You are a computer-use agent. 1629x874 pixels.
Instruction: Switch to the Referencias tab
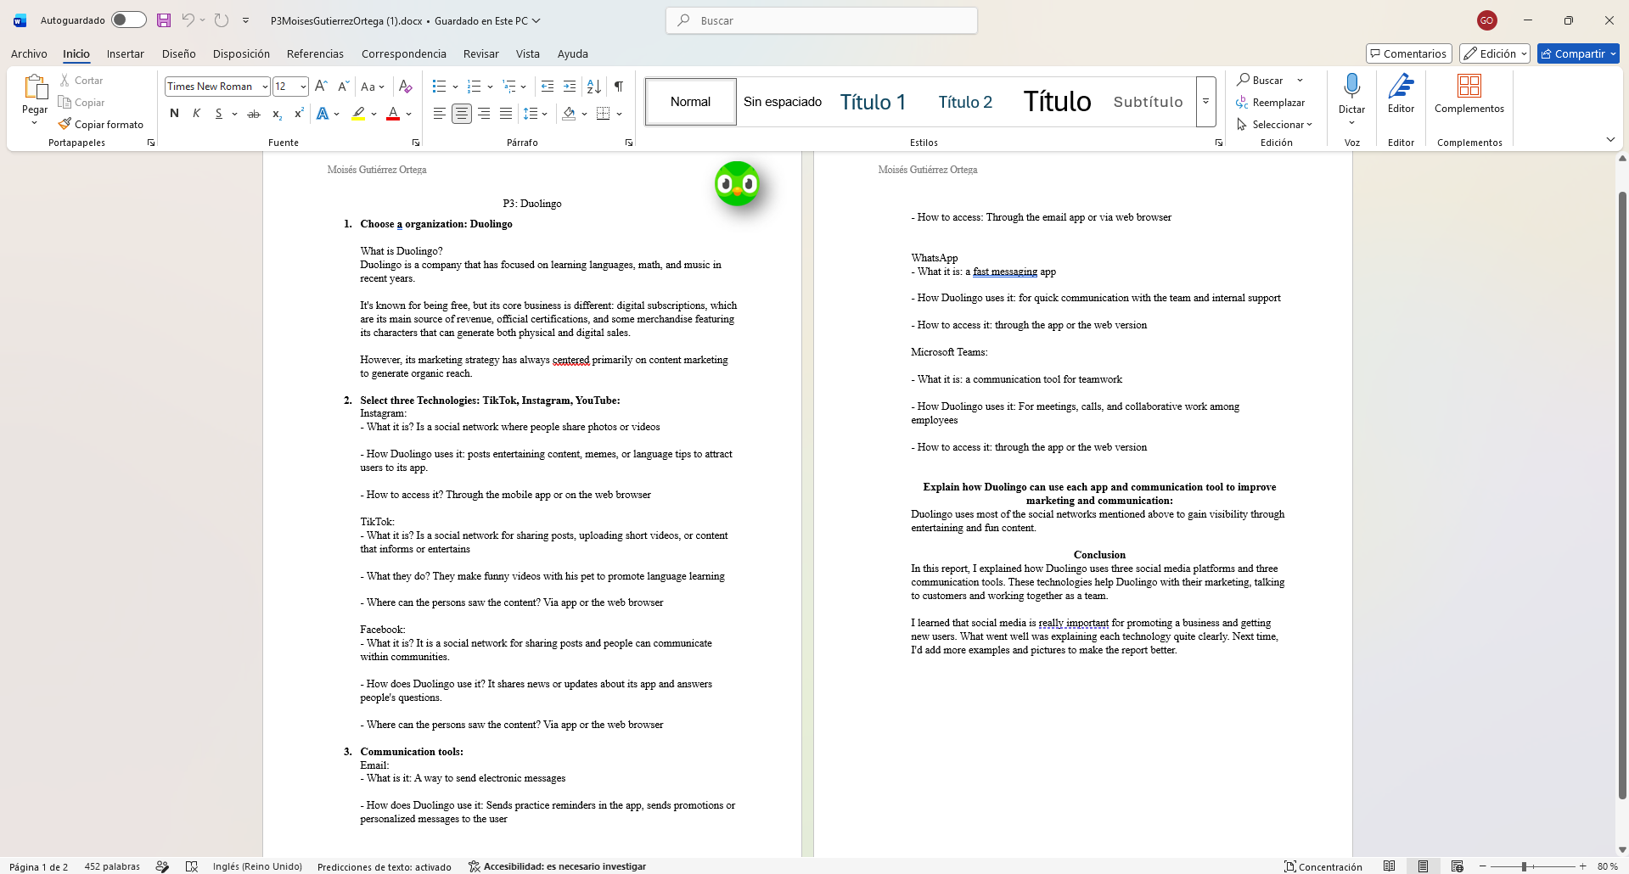(315, 53)
